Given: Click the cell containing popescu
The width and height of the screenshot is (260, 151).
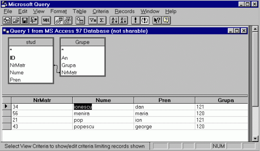Looking at the screenshot, I should pos(103,127).
